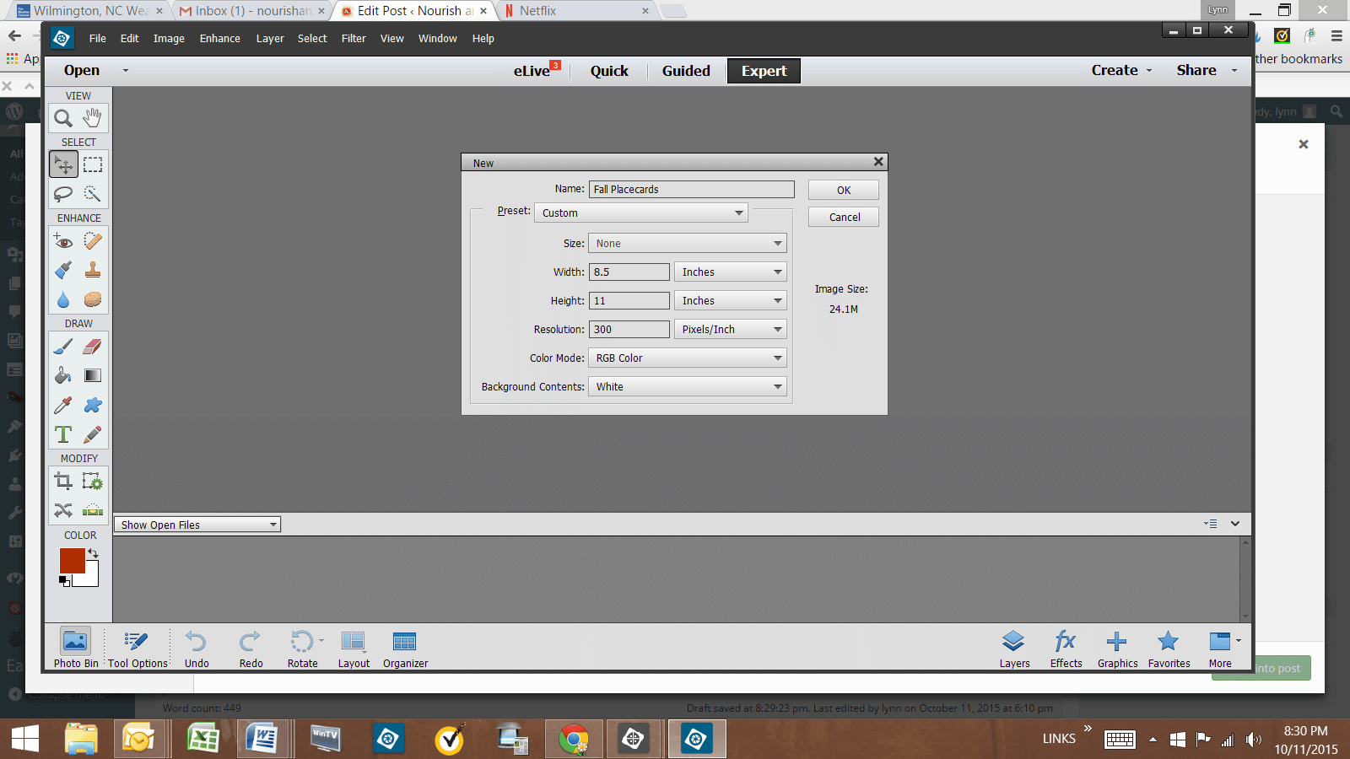The width and height of the screenshot is (1350, 759).
Task: Click OK in the New dialog
Action: (x=843, y=191)
